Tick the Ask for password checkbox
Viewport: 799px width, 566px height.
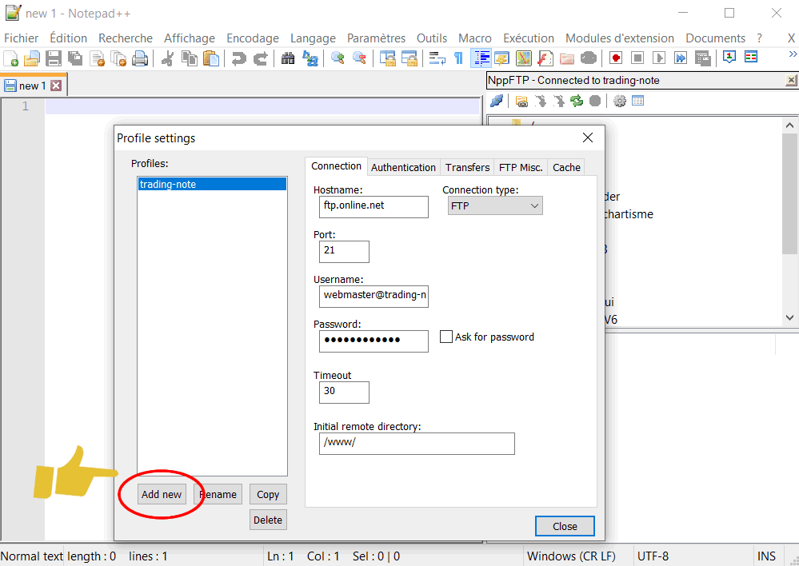pyautogui.click(x=445, y=337)
